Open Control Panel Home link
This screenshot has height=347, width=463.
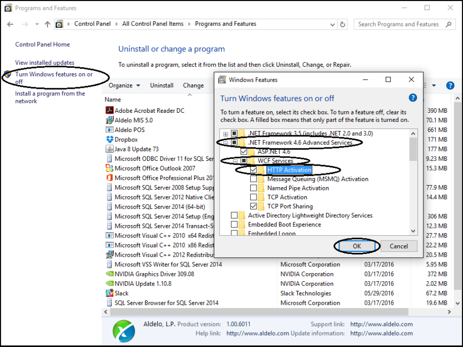tap(43, 44)
